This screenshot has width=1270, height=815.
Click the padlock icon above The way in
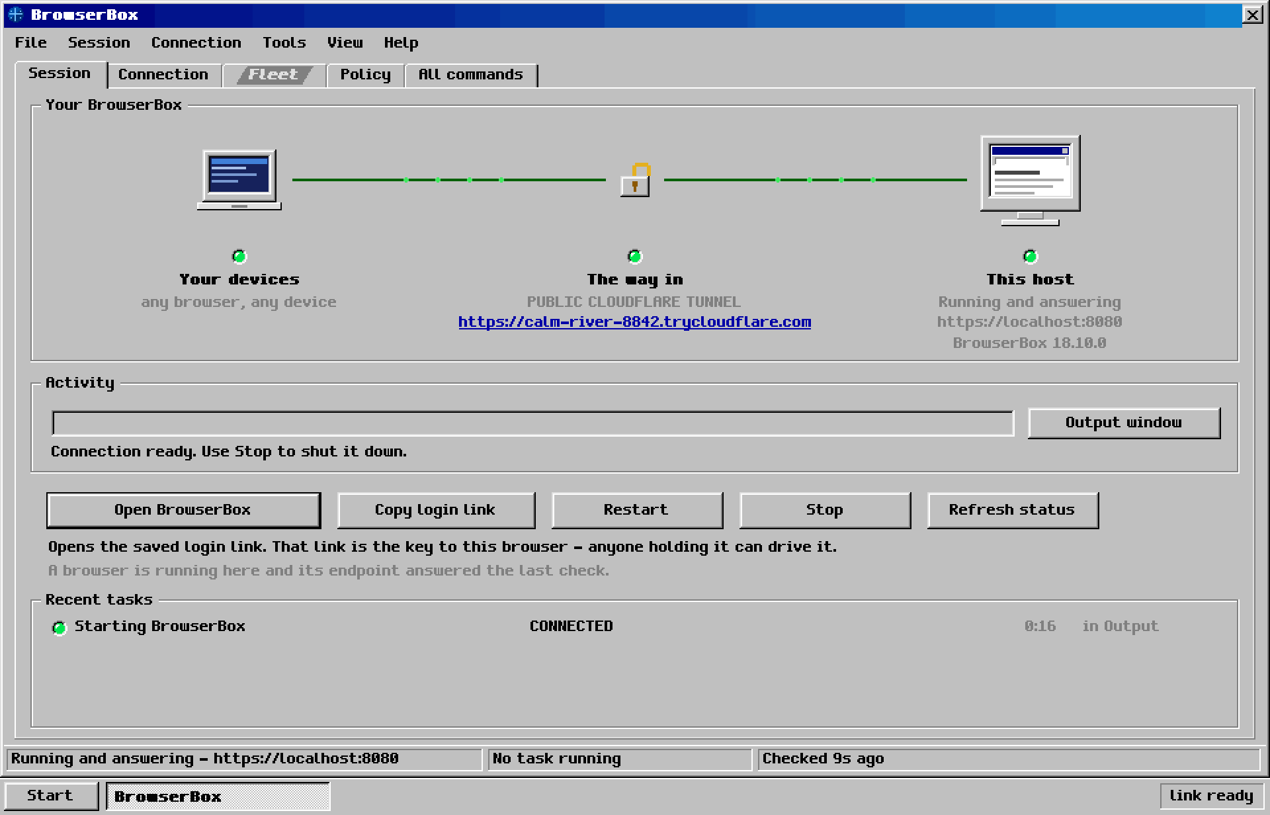pos(635,179)
